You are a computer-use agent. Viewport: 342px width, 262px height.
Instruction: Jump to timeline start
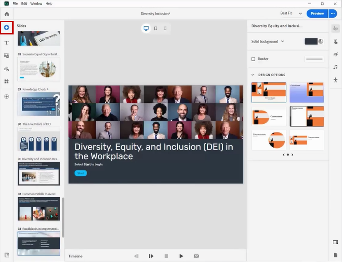[x=137, y=256]
